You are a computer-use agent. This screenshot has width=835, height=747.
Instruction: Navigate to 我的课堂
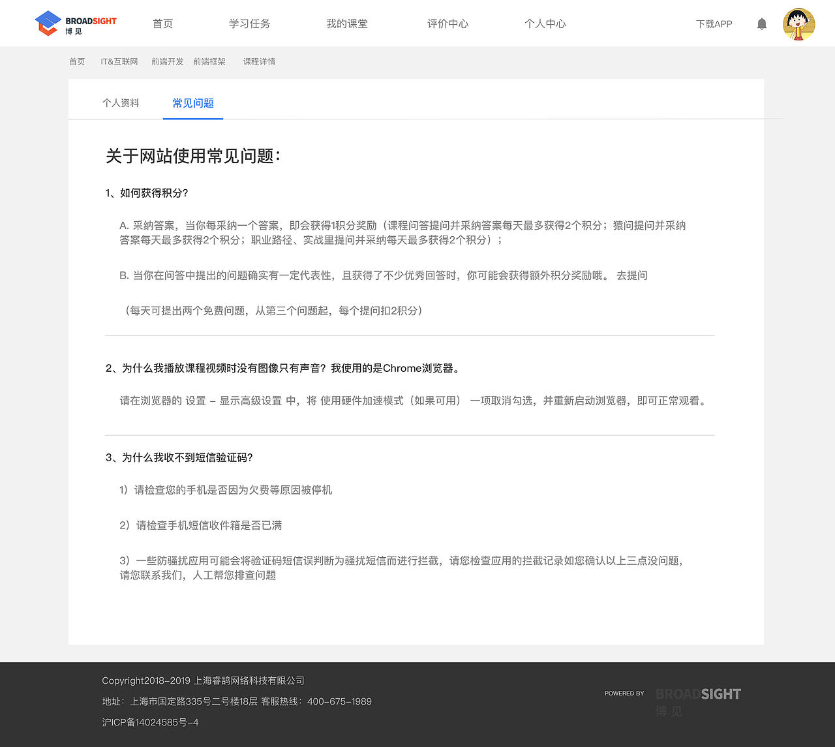347,23
